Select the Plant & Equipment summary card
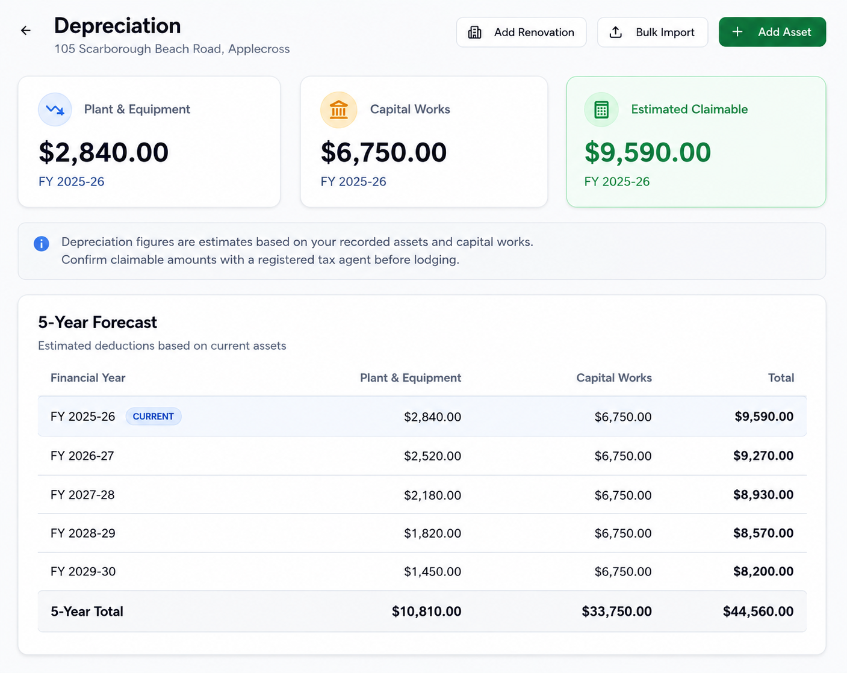847x673 pixels. point(149,141)
